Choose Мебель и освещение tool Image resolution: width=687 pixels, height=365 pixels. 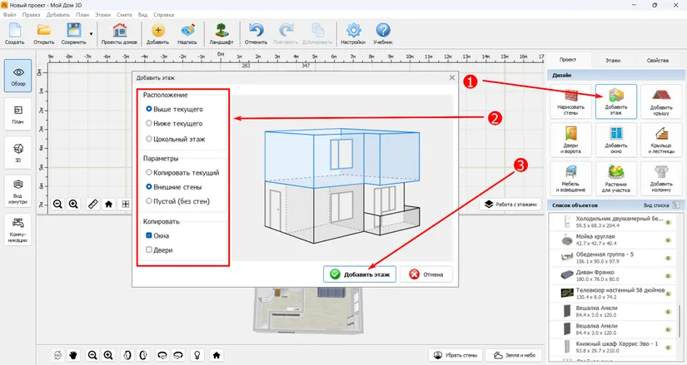571,179
